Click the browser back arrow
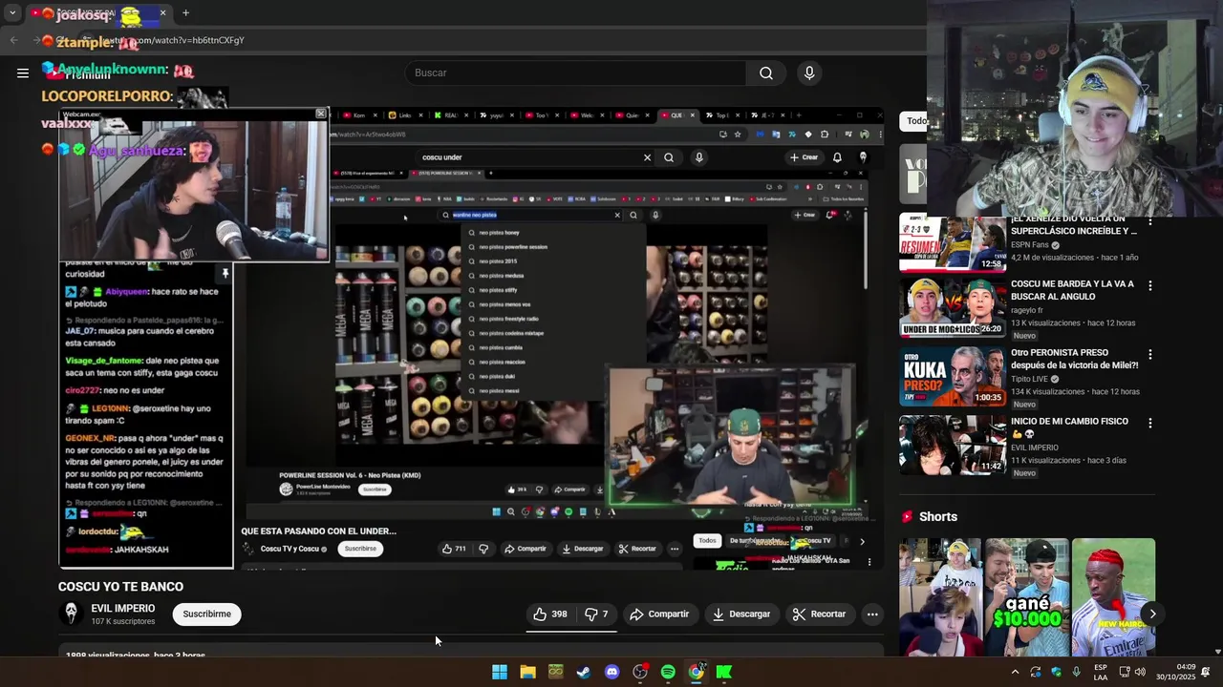Image resolution: width=1223 pixels, height=687 pixels. coord(13,40)
